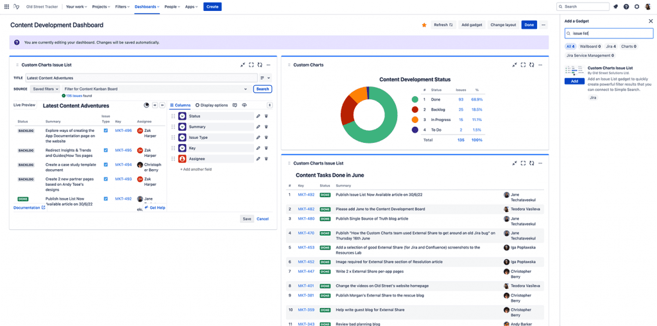Select the Jira 4 category filter

[x=610, y=47]
